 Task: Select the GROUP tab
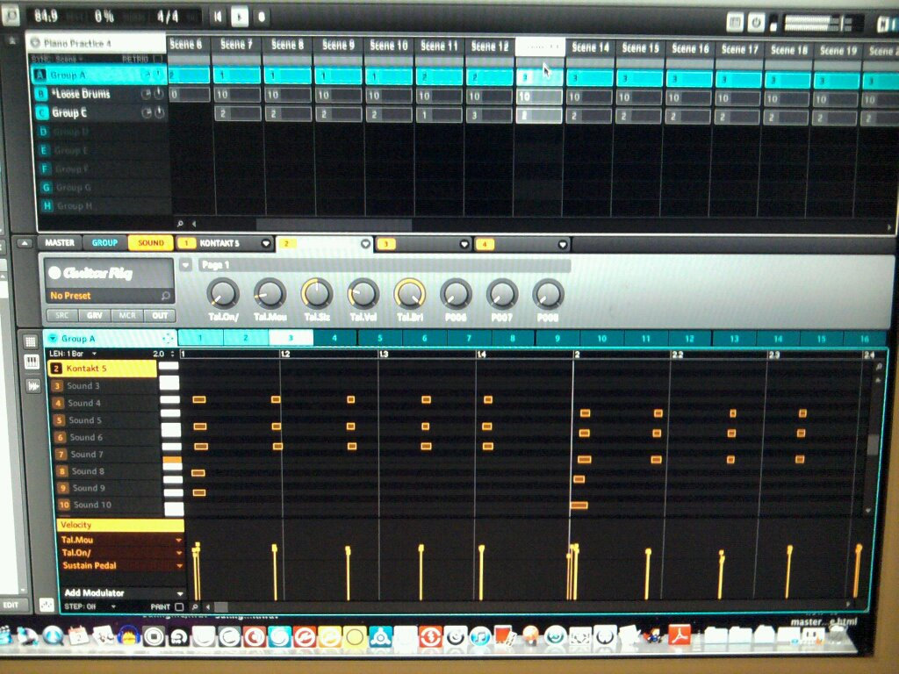(104, 243)
